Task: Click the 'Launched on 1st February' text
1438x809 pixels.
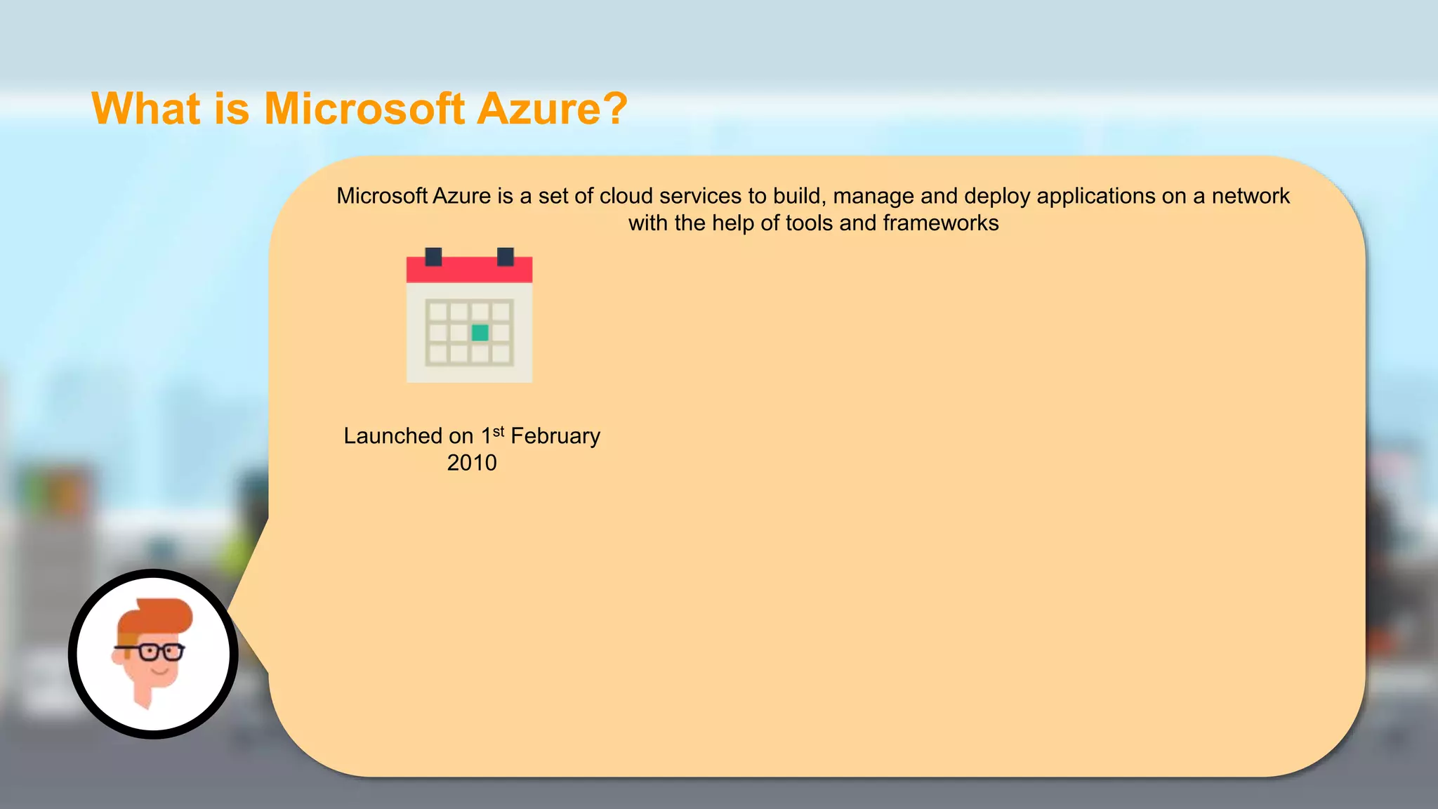Action: pos(472,435)
